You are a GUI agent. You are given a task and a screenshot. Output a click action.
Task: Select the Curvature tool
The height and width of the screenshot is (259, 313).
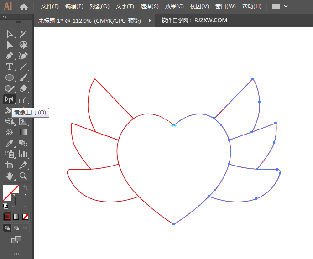coord(23,56)
